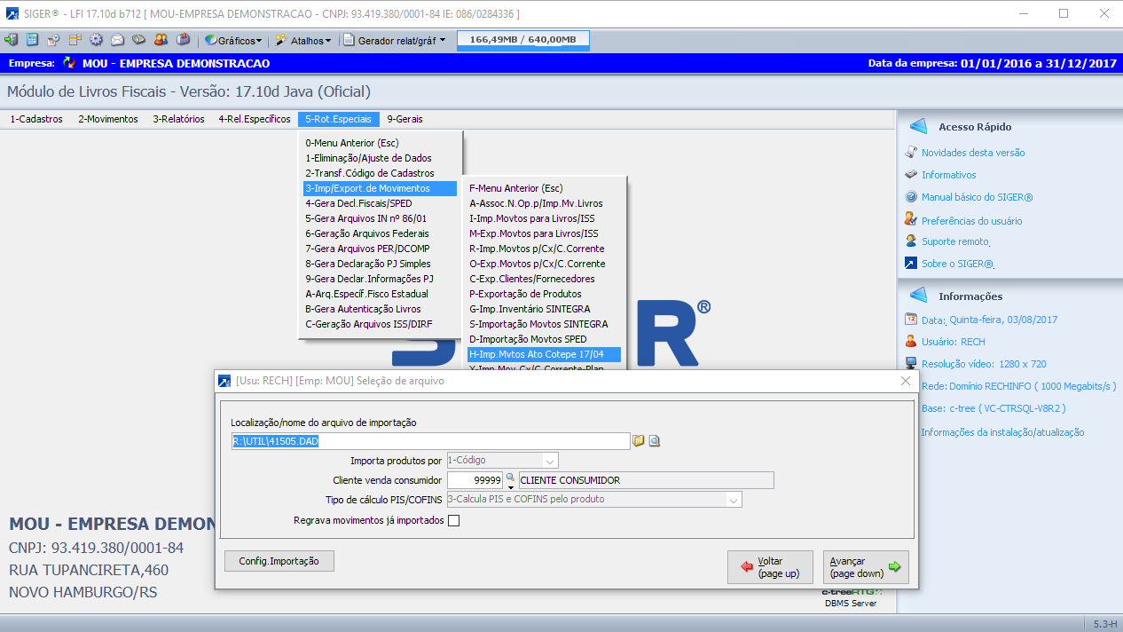The width and height of the screenshot is (1123, 632).
Task: Browse for import file with folder icon
Action: [x=638, y=440]
